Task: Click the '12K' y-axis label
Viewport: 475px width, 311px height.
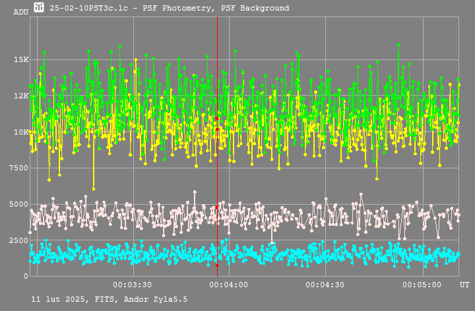Action: (x=21, y=96)
